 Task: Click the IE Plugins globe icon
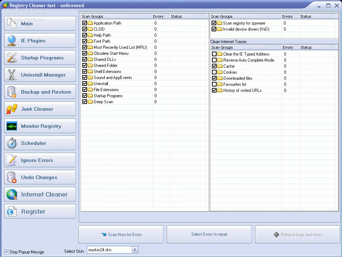coord(12,41)
